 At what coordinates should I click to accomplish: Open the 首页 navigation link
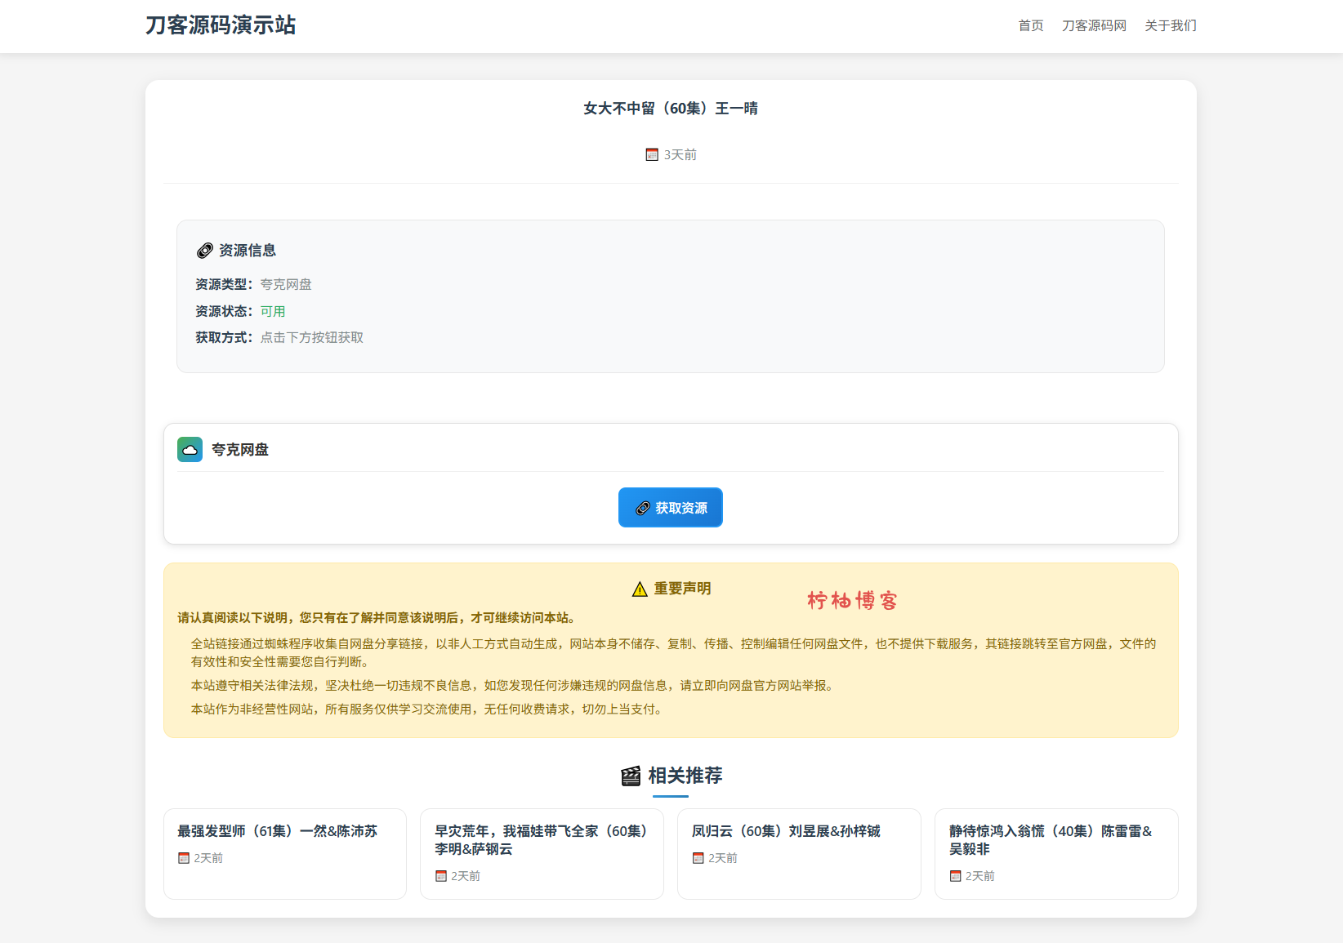[x=1030, y=26]
